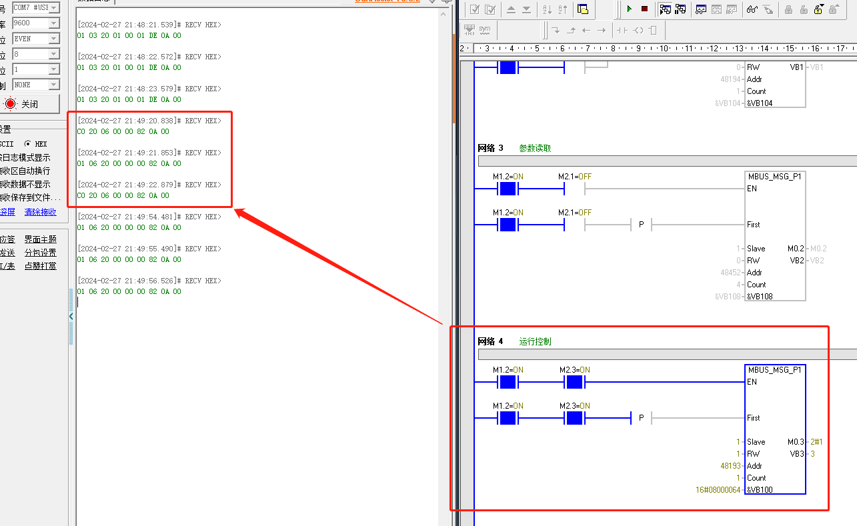
Task: Click the red Stop PLC icon
Action: (644, 9)
